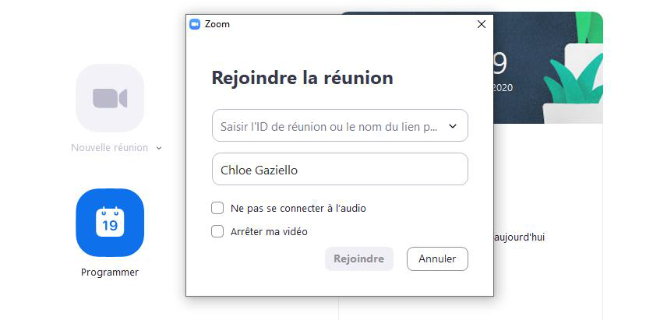Click the Programmer text label

coord(110,273)
